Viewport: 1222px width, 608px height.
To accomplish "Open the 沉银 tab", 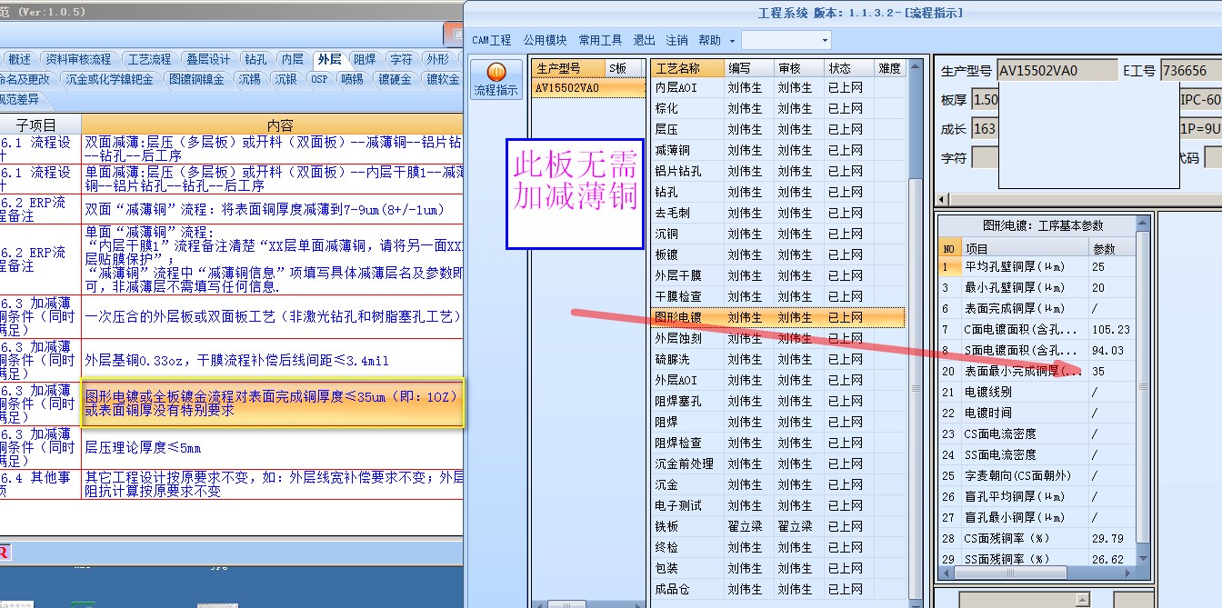I will click(x=285, y=79).
